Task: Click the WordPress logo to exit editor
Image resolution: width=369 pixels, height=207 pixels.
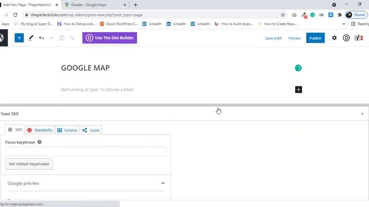Action: 2,38
